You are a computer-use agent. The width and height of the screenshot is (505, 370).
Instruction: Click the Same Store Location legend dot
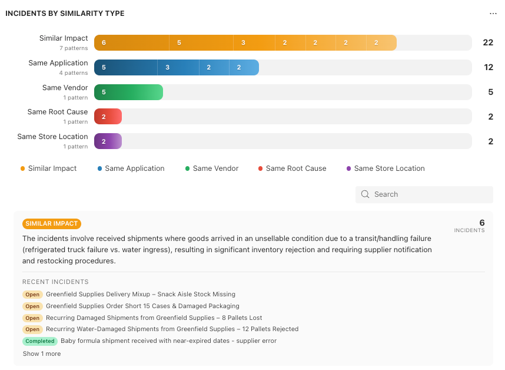tap(348, 169)
